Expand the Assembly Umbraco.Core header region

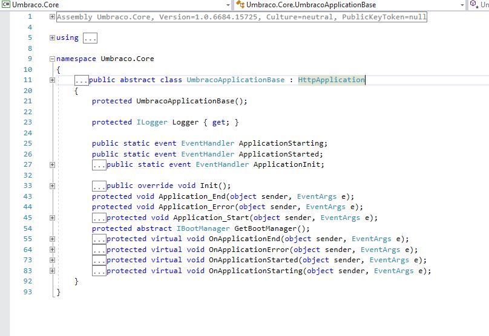[53, 17]
